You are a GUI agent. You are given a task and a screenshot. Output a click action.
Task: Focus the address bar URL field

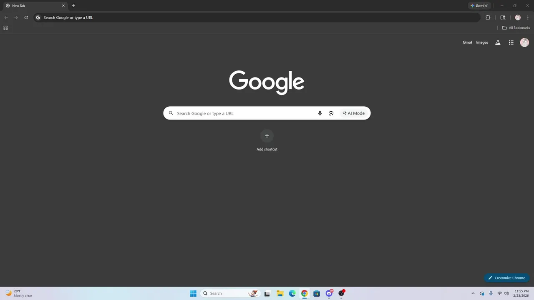pyautogui.click(x=257, y=17)
